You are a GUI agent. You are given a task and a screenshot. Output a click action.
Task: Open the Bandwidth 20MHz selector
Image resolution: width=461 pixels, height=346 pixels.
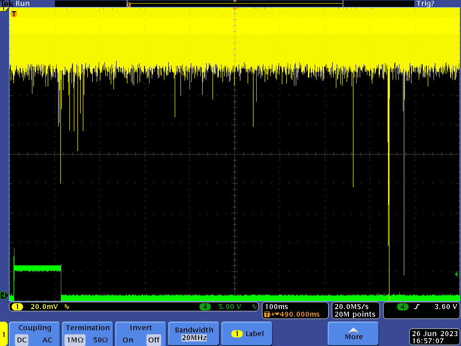(194, 334)
